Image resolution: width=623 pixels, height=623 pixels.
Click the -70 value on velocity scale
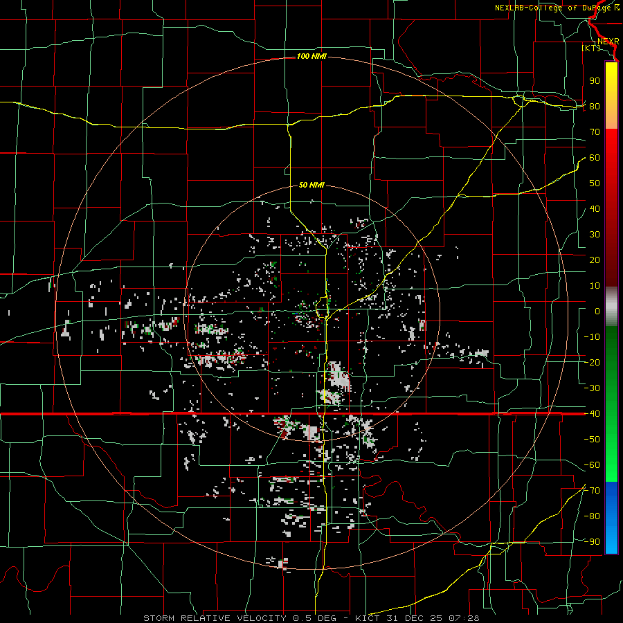click(x=592, y=491)
